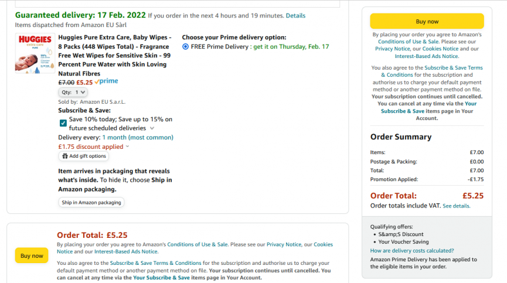This screenshot has width=507, height=283.
Task: Change the delivery frequency from 1 month
Action: point(138,138)
